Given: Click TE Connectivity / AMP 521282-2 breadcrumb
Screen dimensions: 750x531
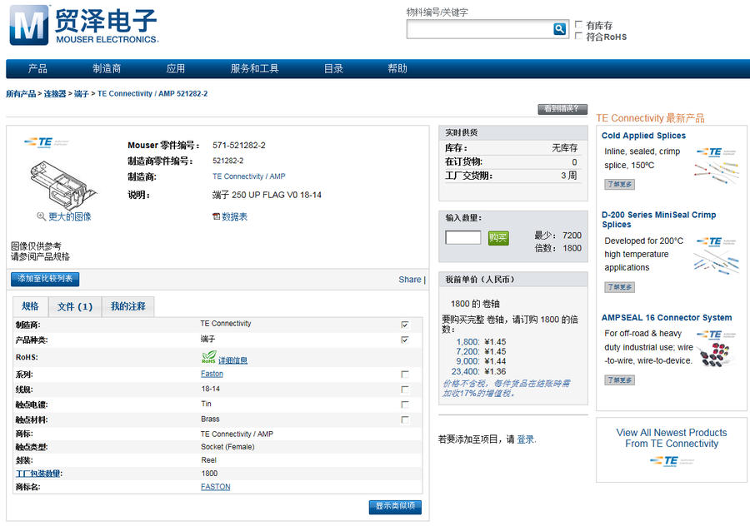Looking at the screenshot, I should (x=152, y=94).
